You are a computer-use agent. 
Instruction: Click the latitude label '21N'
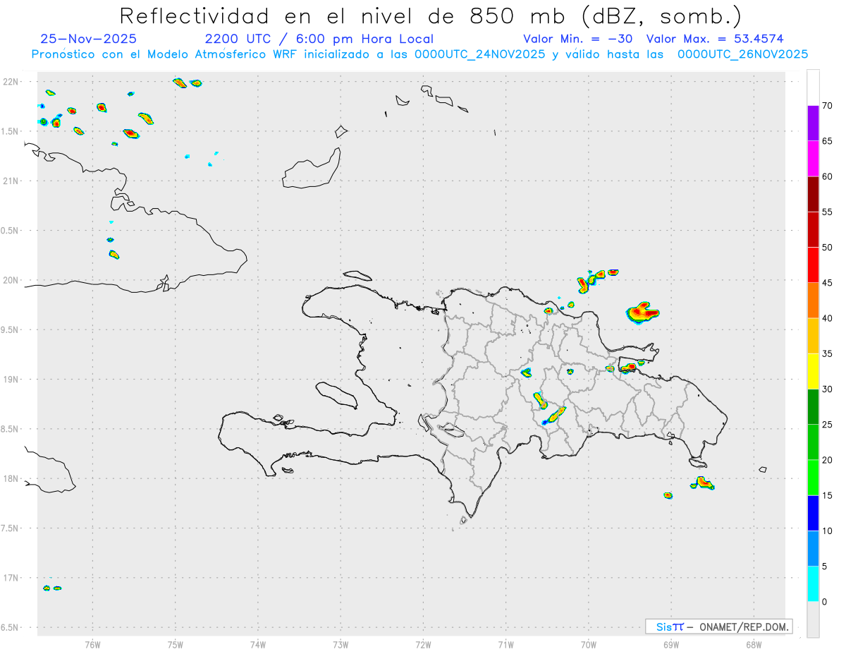click(x=11, y=181)
